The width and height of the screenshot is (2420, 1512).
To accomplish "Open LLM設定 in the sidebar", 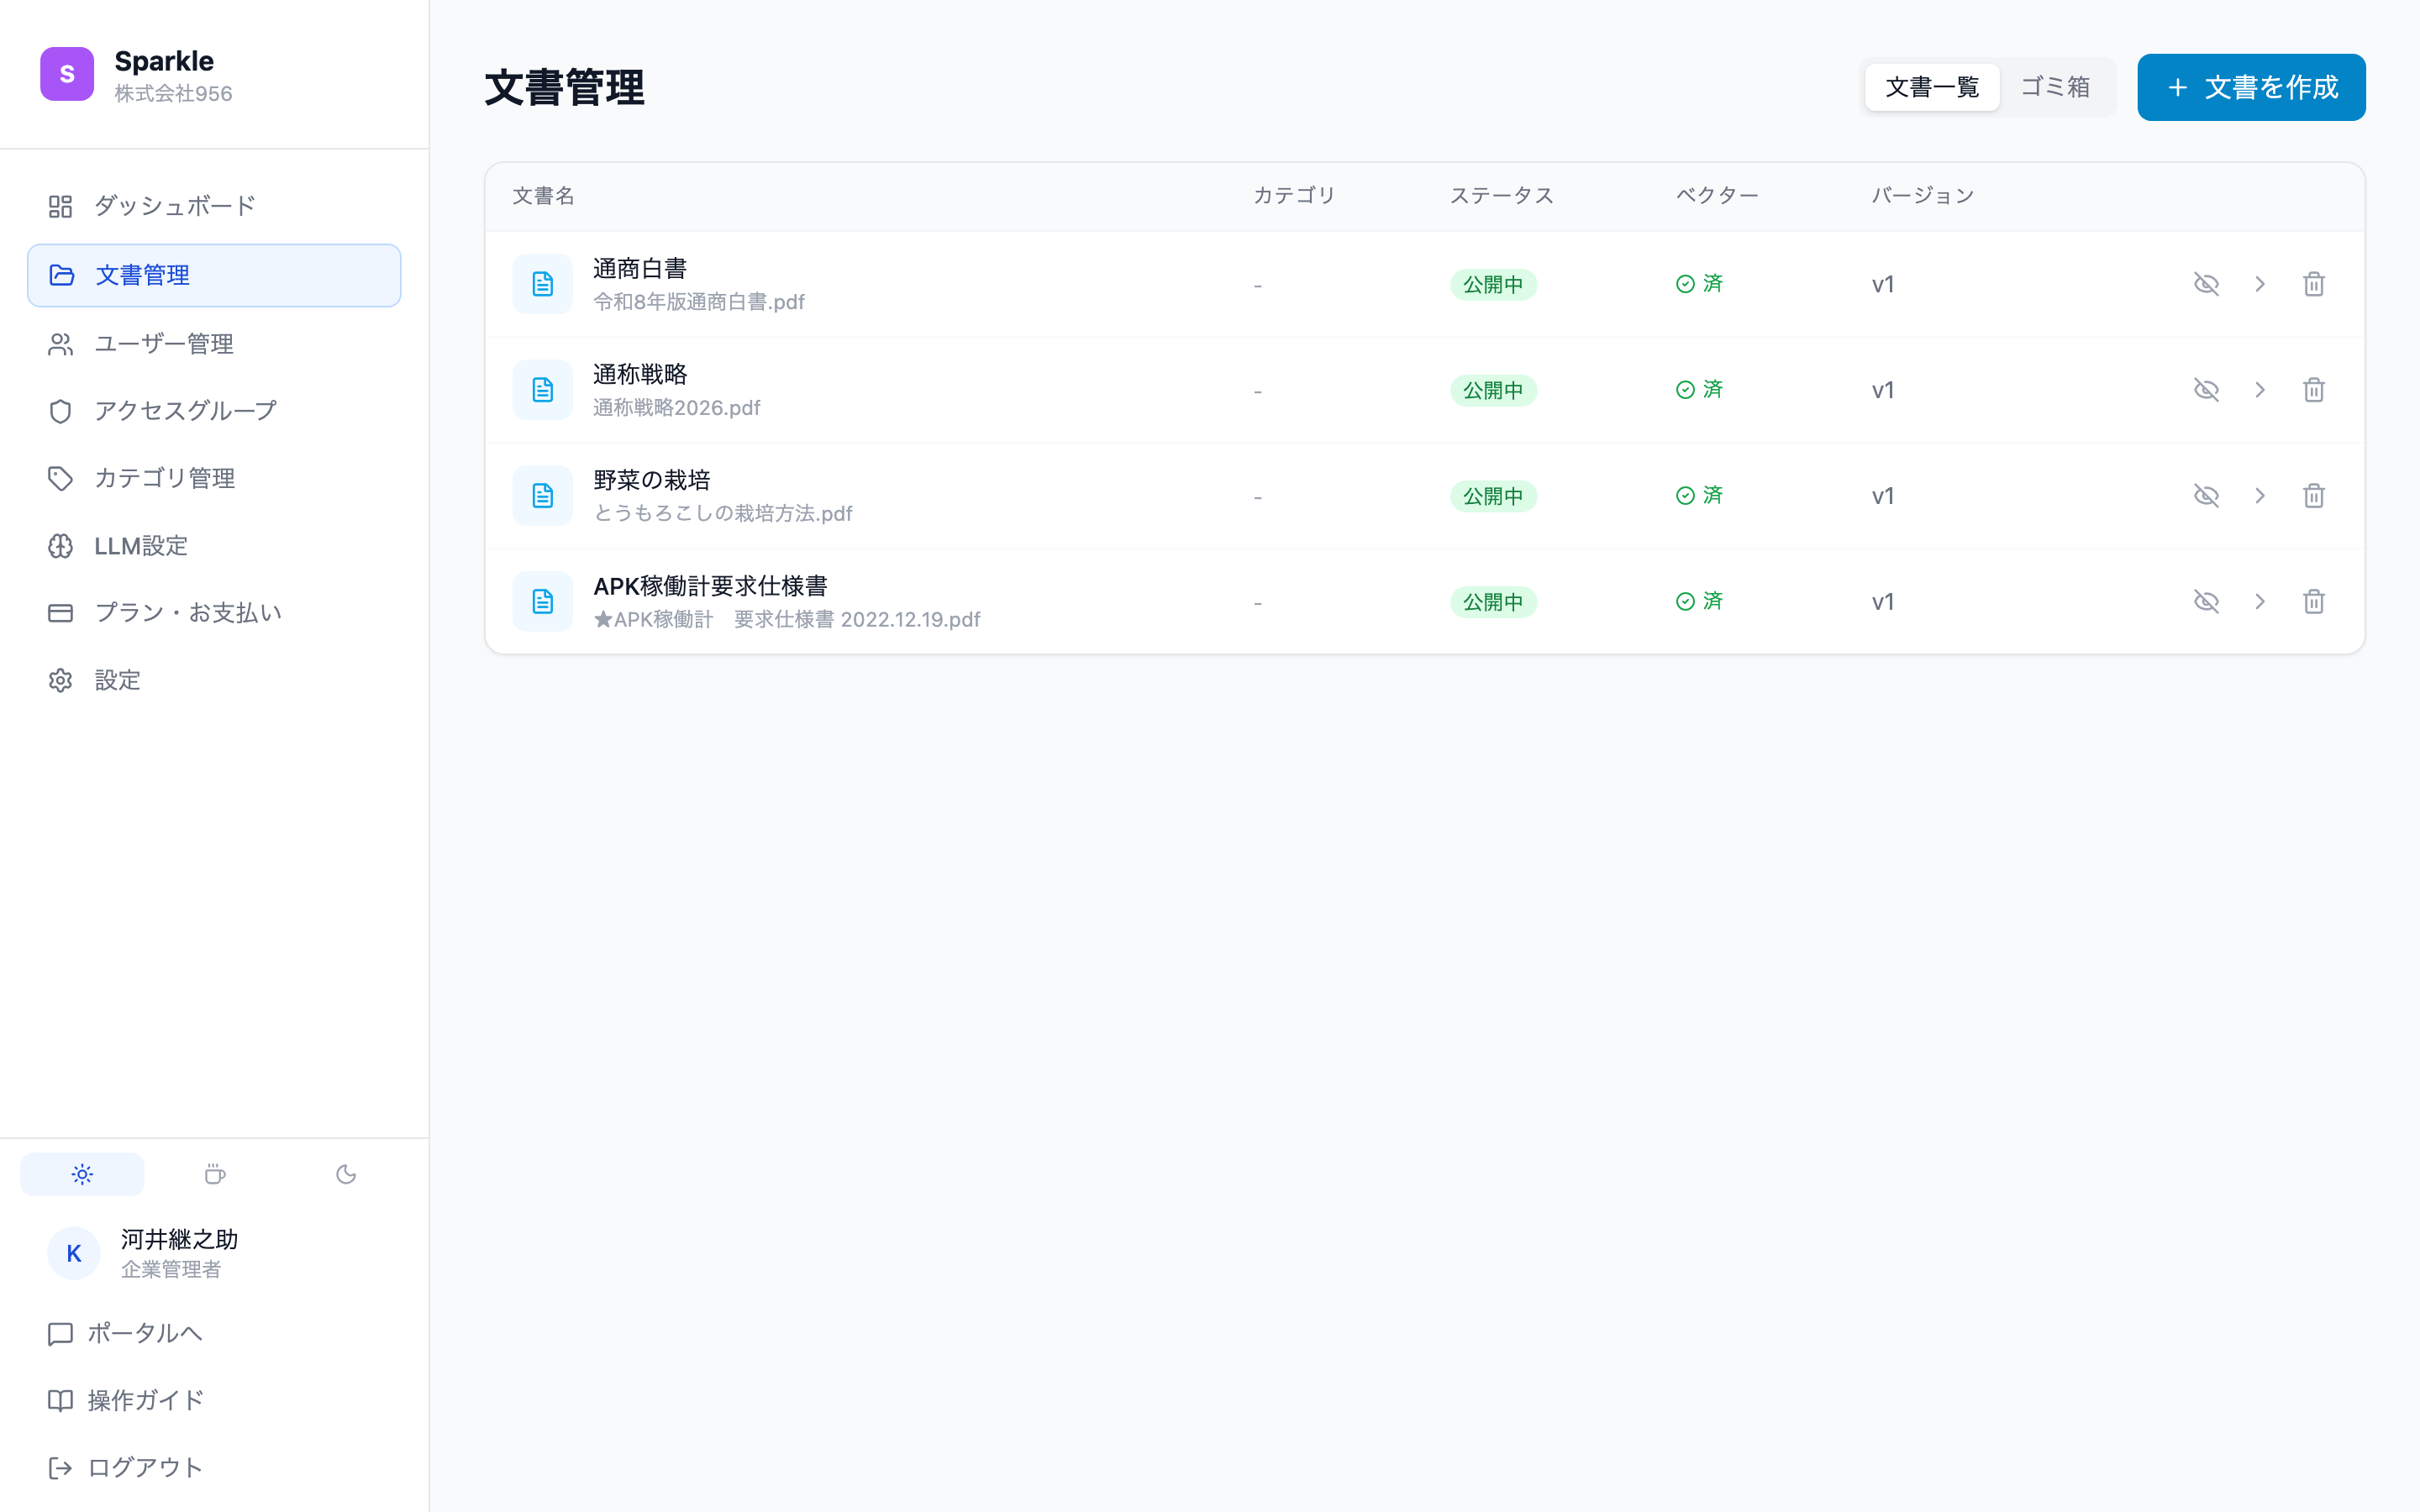I will 214,546.
